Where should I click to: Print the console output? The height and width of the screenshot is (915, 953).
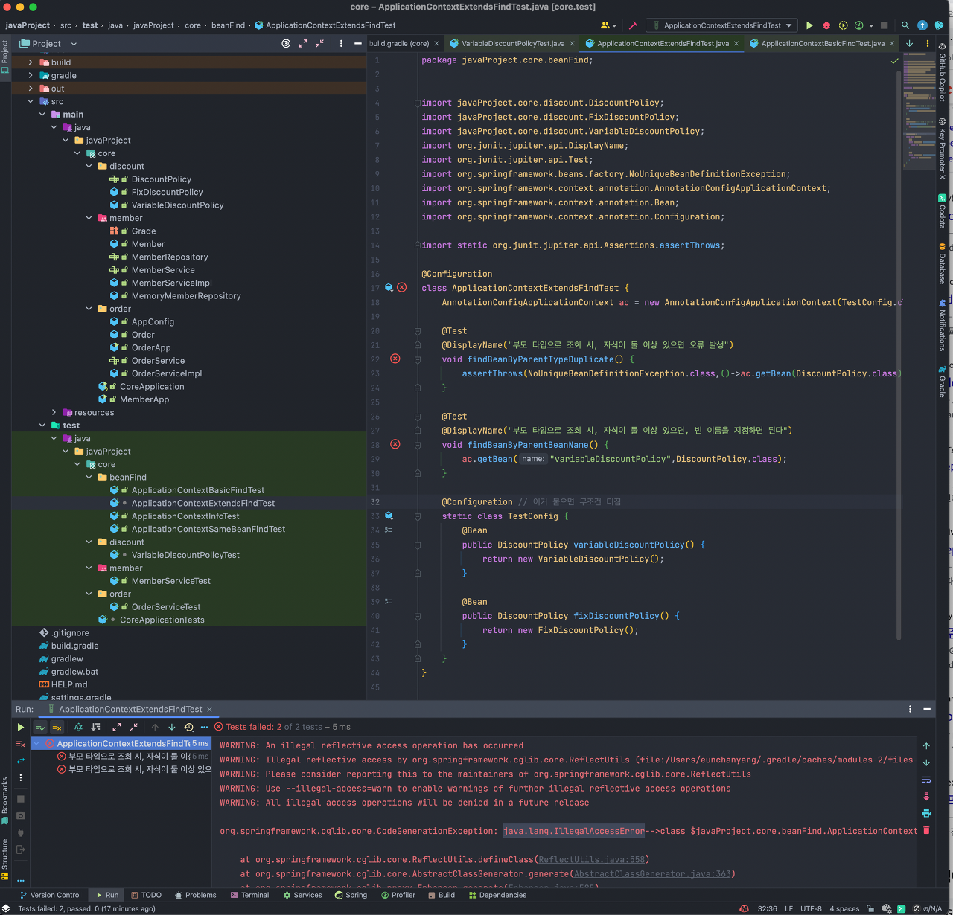(926, 813)
